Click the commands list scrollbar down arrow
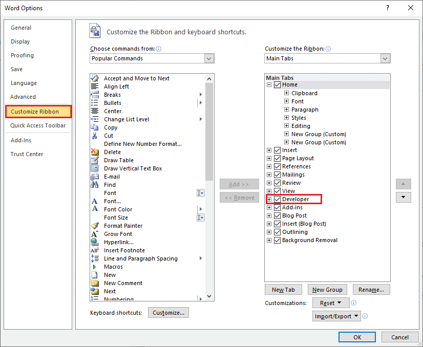Screen dimensions: 423x347 [209, 296]
